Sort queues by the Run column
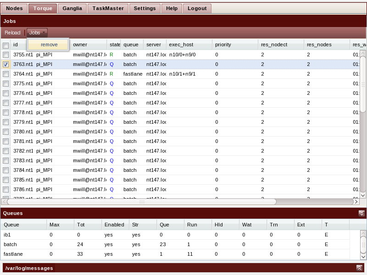Image resolution: width=367 pixels, height=275 pixels. 198,225
